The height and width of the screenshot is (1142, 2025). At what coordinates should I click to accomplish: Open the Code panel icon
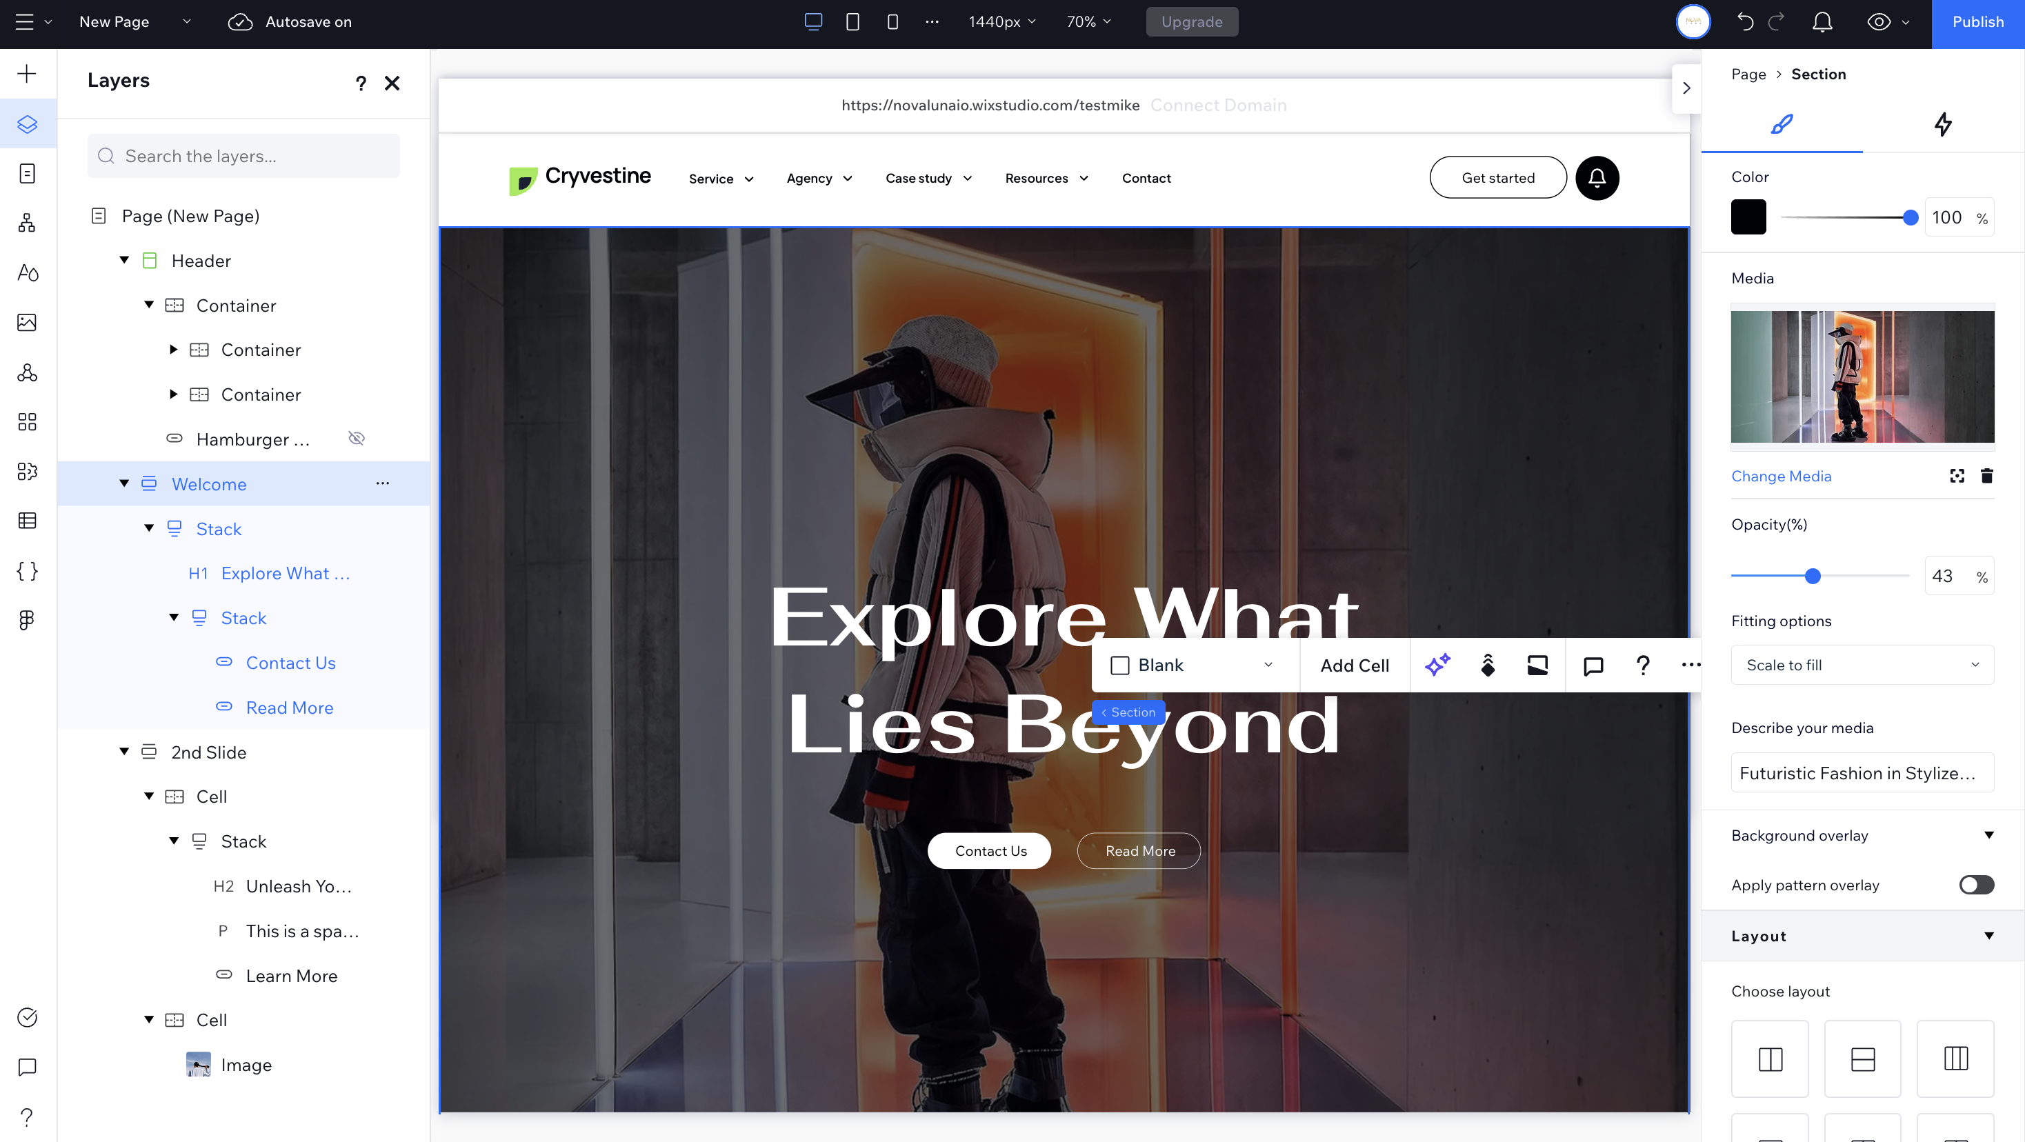[x=27, y=572]
